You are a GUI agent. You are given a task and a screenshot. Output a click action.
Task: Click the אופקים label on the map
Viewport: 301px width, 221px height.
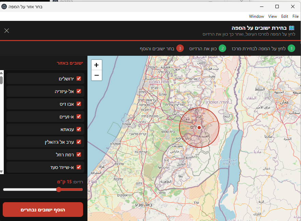(x=122, y=195)
